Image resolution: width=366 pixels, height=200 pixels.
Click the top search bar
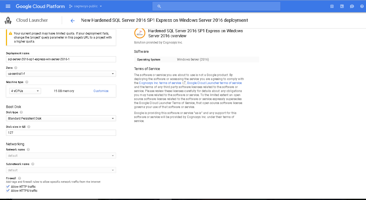pyautogui.click(x=216, y=6)
